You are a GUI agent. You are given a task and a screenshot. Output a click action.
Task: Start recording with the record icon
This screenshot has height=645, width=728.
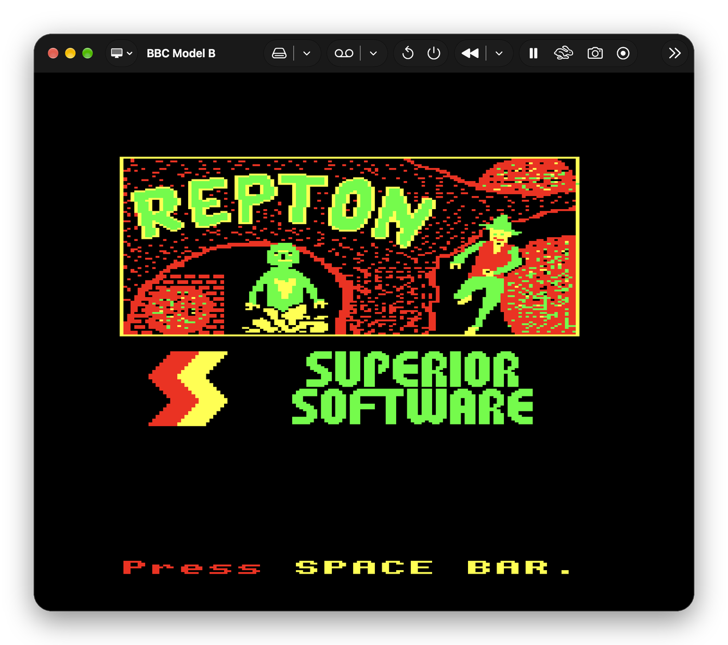tap(623, 53)
